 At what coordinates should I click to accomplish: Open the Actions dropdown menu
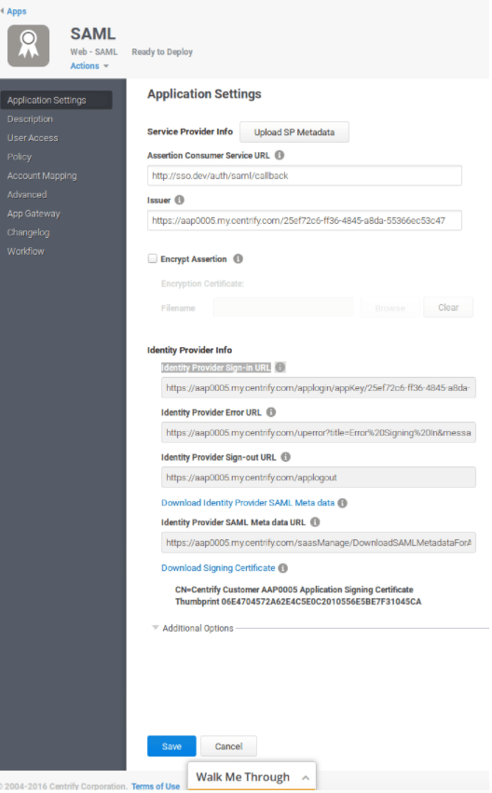(89, 66)
